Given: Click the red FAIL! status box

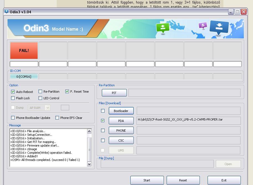Looking at the screenshot, I should [24, 51].
